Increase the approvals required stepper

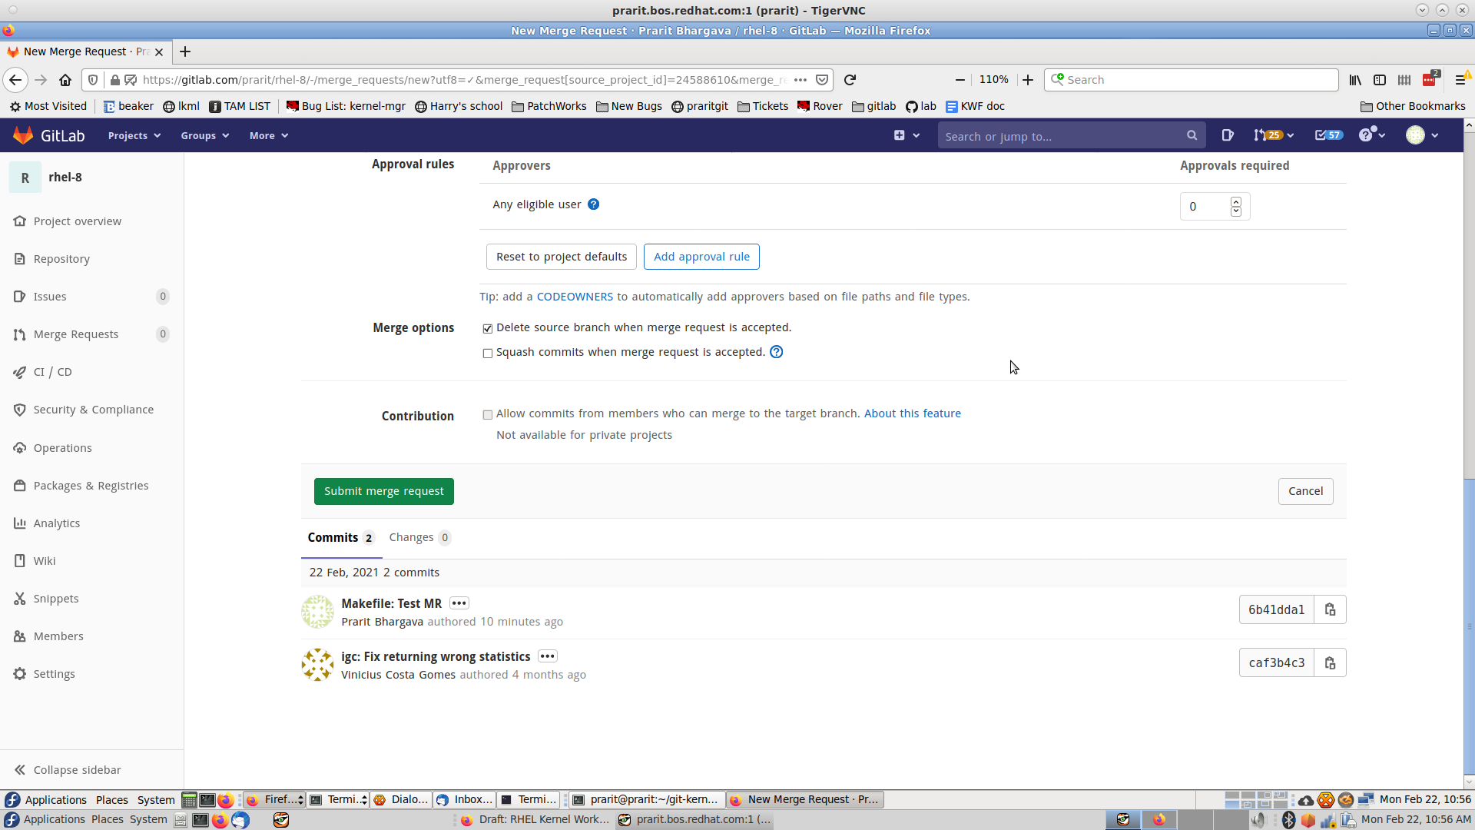point(1235,201)
